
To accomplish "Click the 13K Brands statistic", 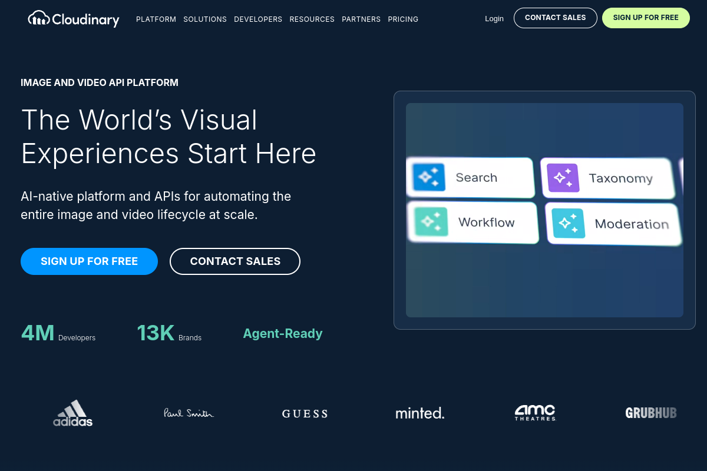I will tap(169, 333).
